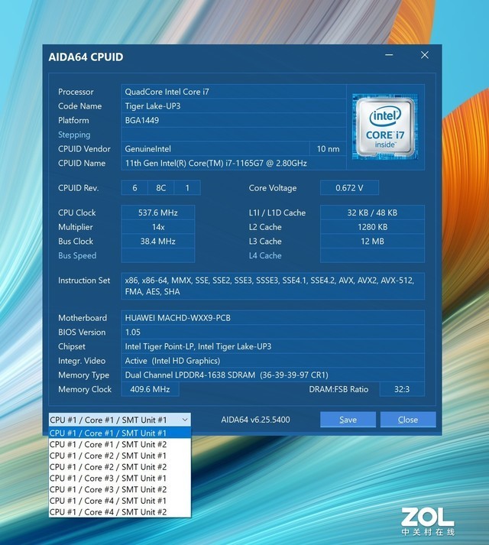Click the empty Stepping value field
Viewport: 489px width, 545px height.
tap(234, 135)
